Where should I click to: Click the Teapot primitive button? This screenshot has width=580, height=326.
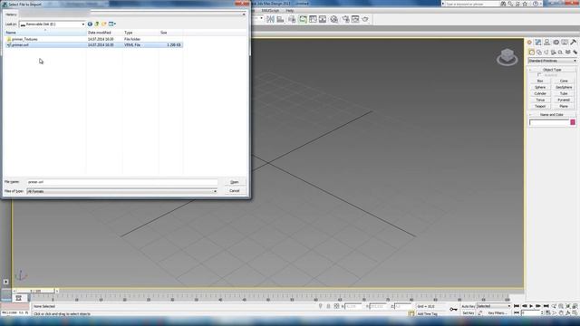[540, 107]
